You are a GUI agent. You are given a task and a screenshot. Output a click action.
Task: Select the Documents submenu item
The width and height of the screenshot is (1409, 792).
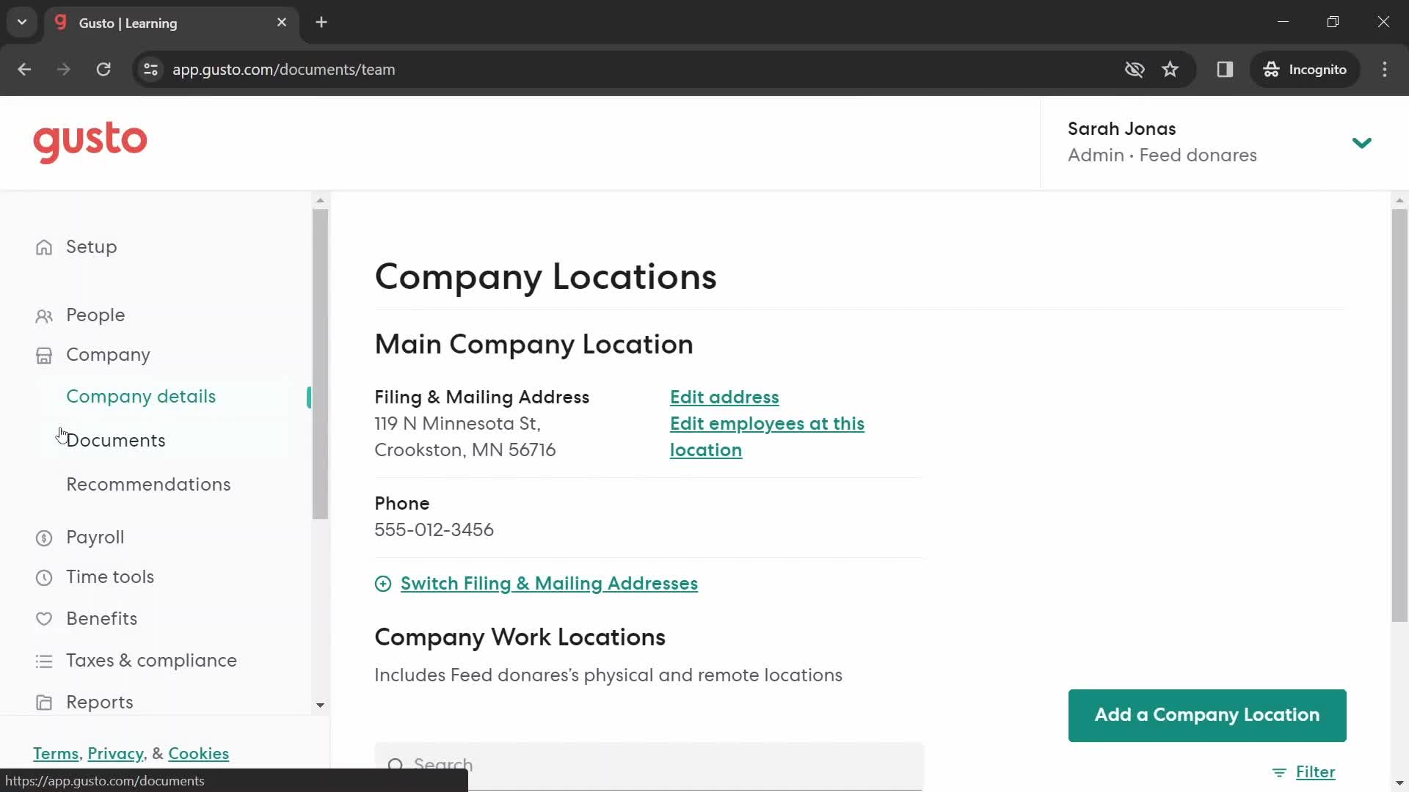coord(116,440)
